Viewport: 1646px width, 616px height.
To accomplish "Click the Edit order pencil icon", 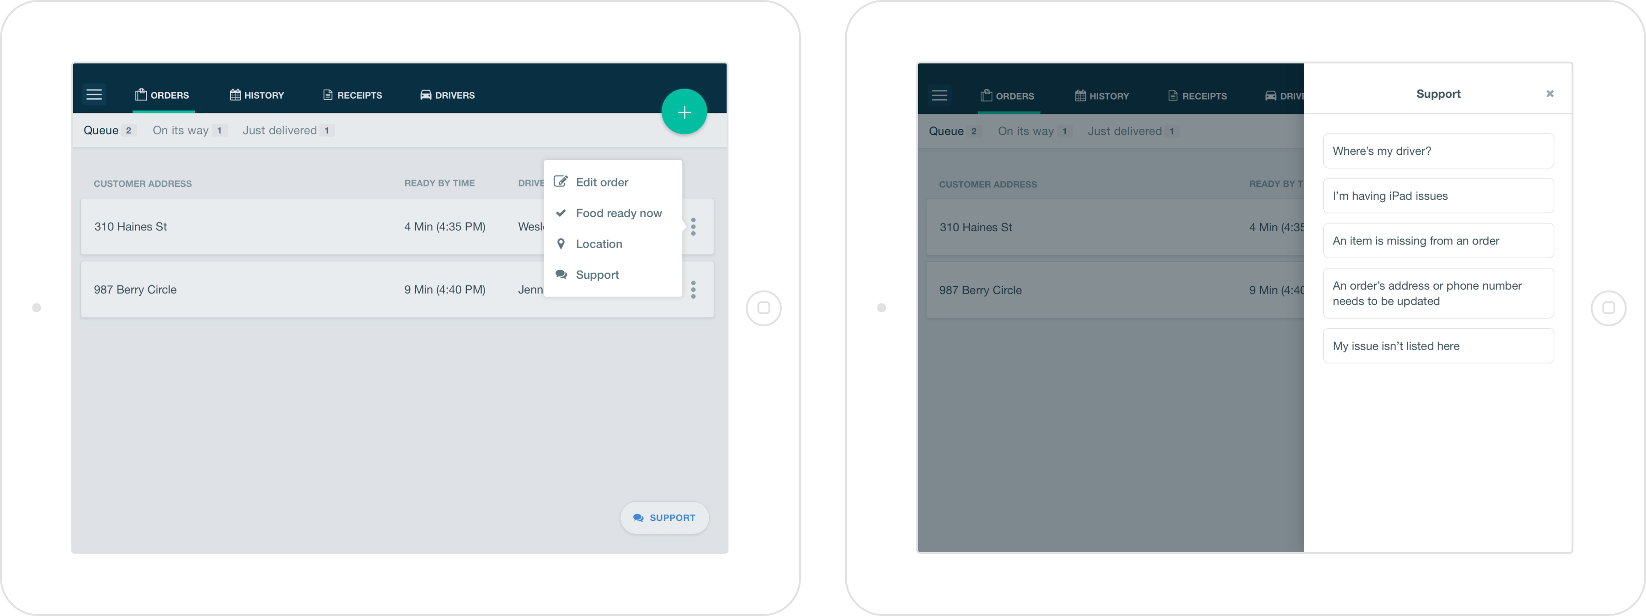I will 561,181.
